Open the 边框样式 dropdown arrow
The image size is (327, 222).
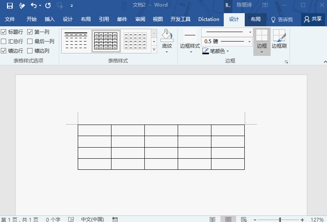pos(191,52)
